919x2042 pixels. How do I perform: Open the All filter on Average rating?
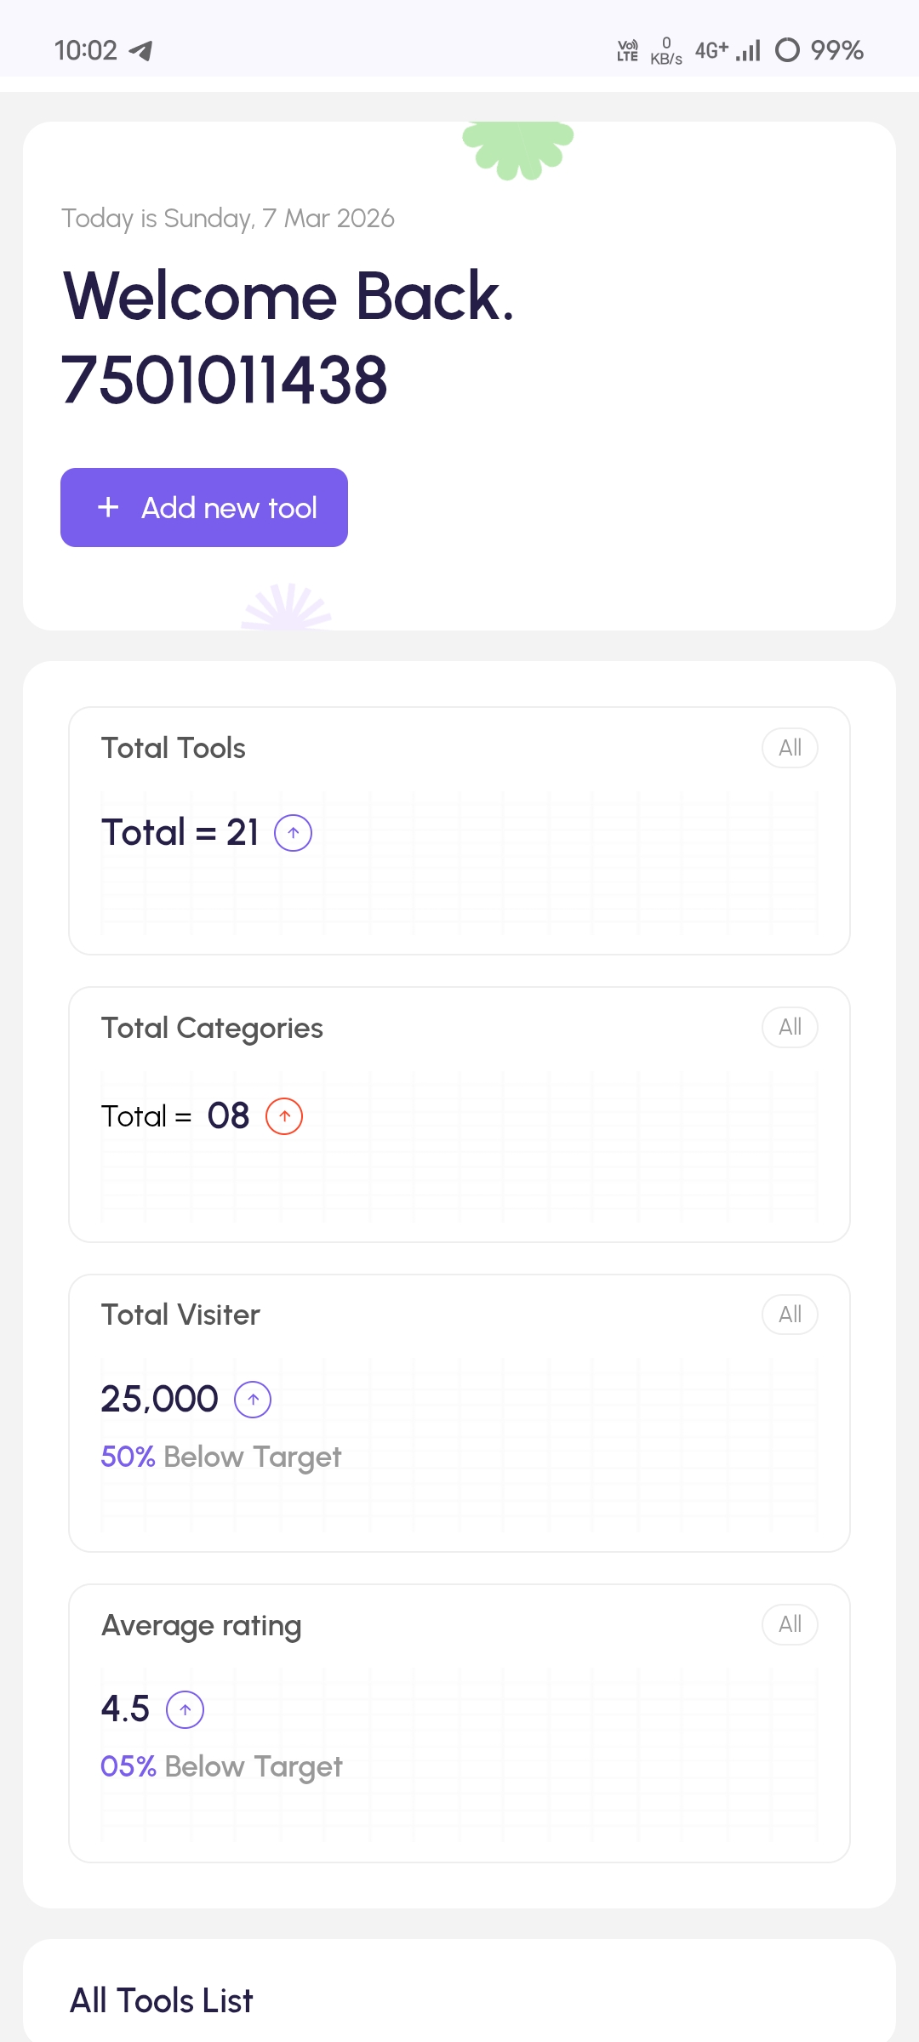click(x=790, y=1624)
